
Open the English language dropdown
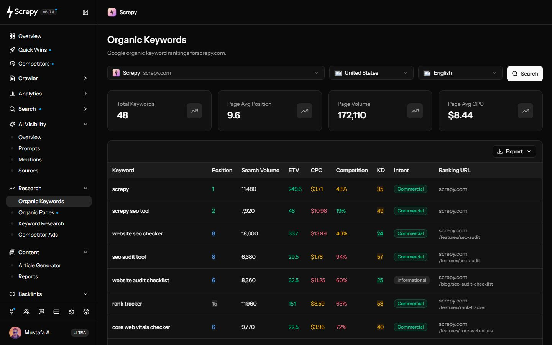(x=460, y=73)
